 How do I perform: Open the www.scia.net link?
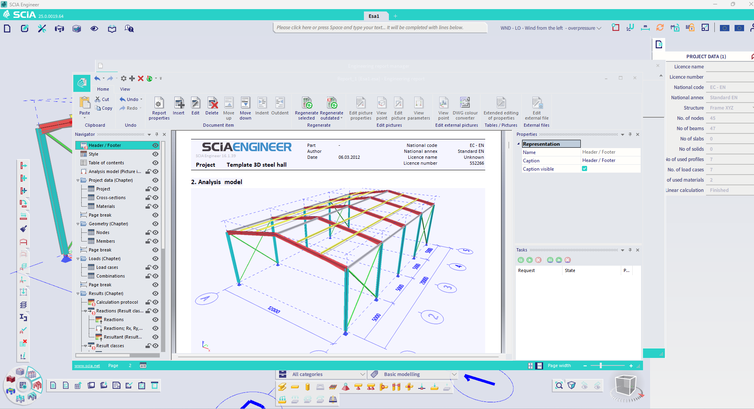pos(87,365)
